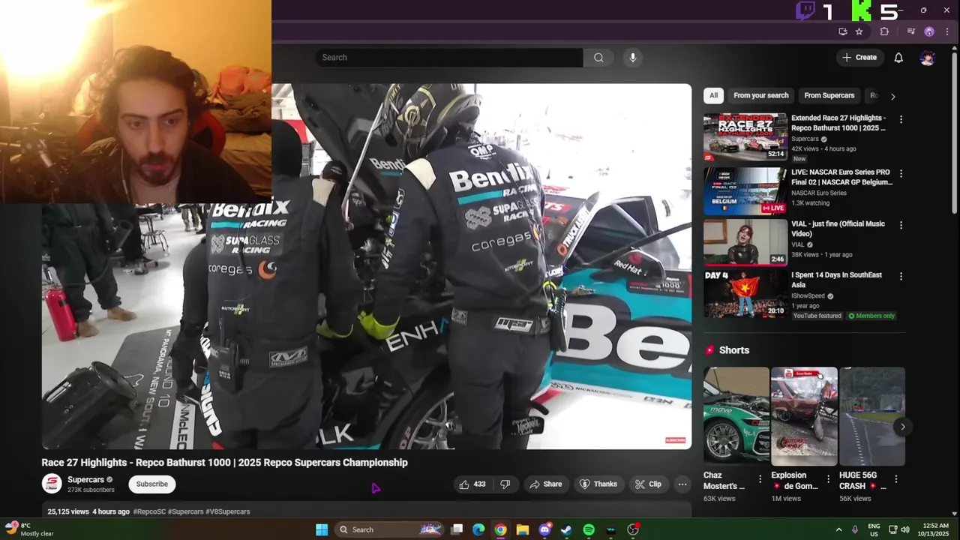Screen dimensions: 960x540
Task: Click the 'YouTube featured' label
Action: point(817,316)
